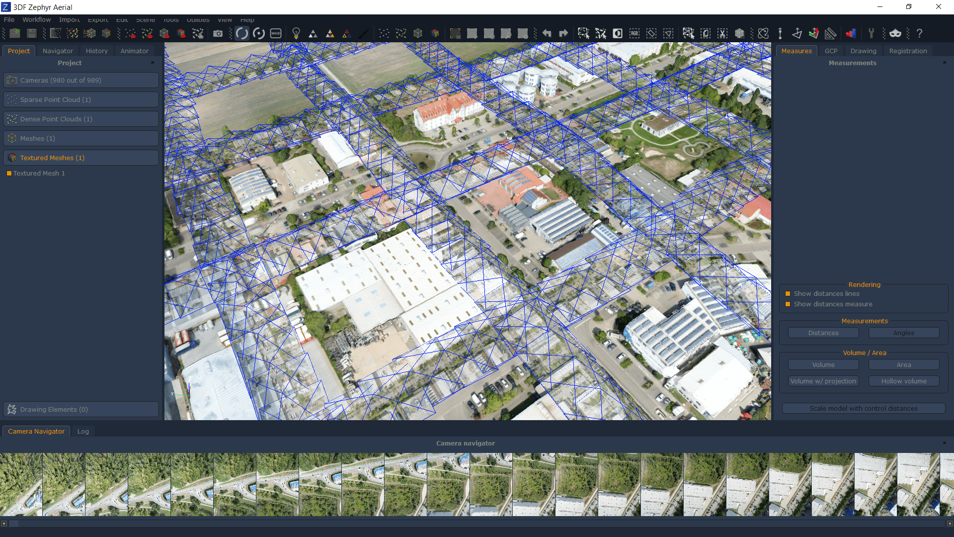The image size is (954, 537).
Task: Select the Area volume measurement option
Action: click(903, 364)
